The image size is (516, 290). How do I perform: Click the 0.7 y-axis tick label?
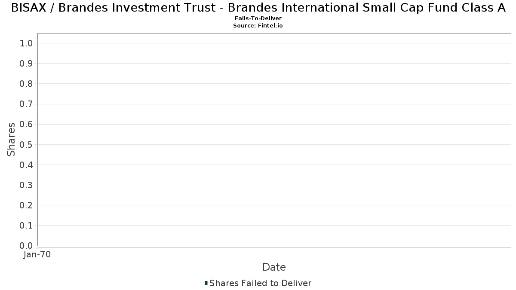[x=26, y=104]
